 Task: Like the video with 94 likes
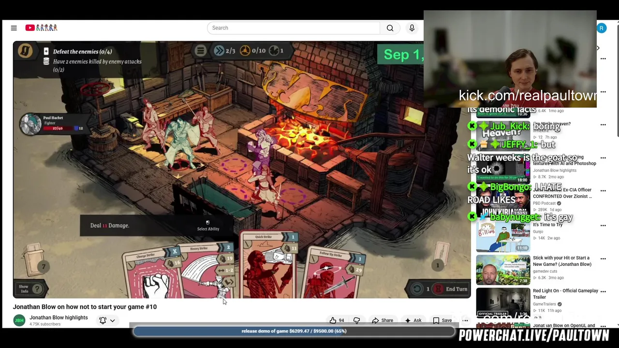pos(337,320)
